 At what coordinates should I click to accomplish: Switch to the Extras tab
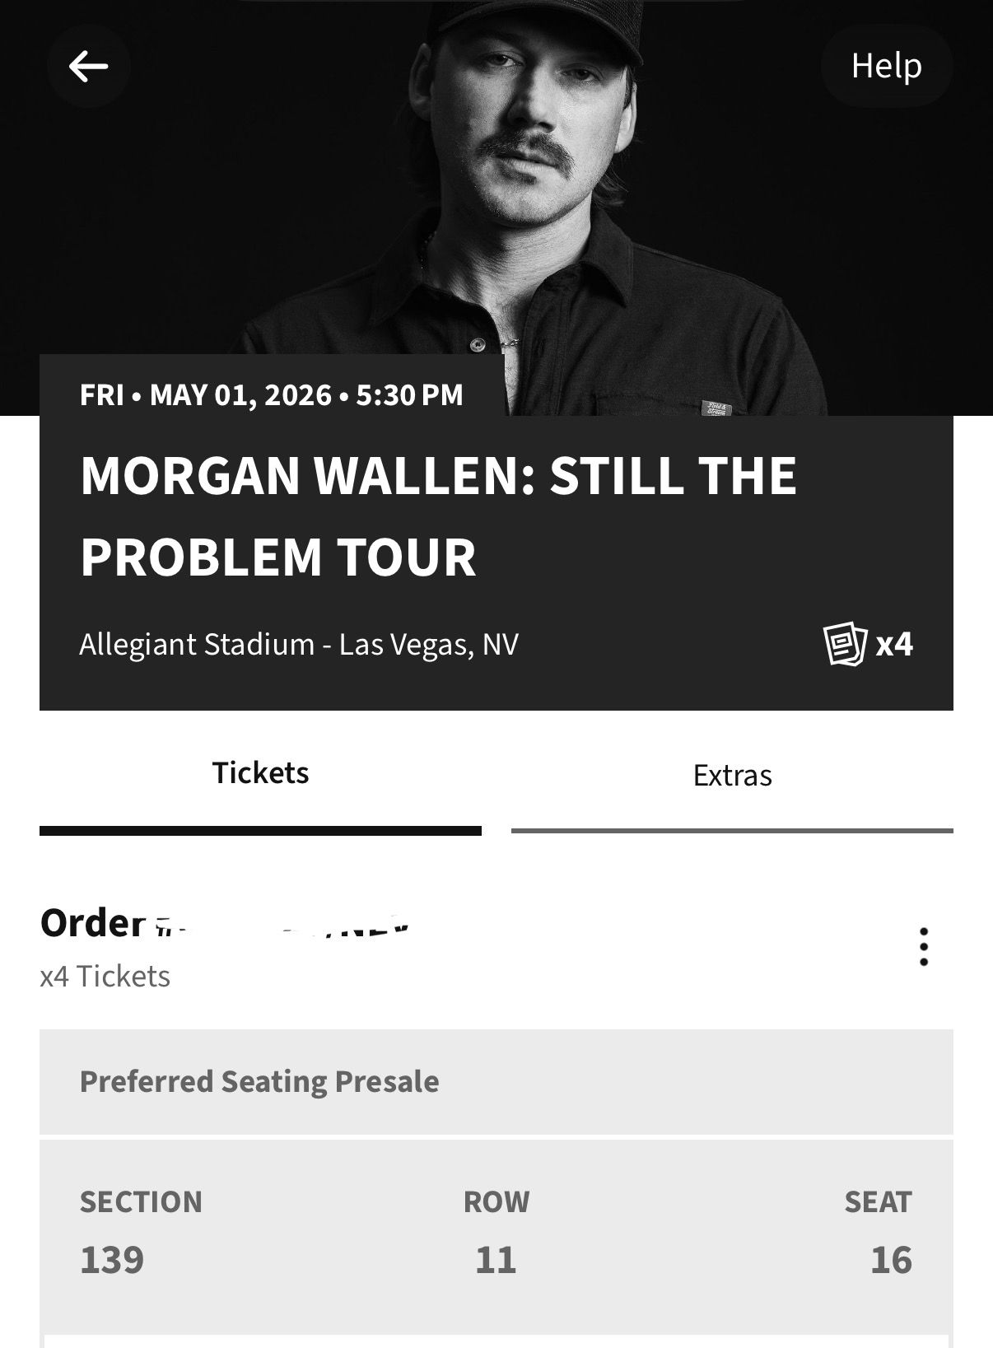coord(732,776)
